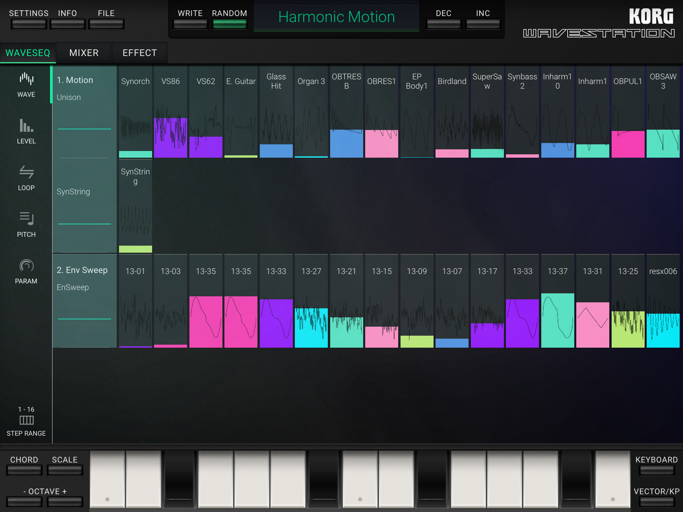Select the SynString wave step cell
Screen dimensions: 683x512
point(135,206)
